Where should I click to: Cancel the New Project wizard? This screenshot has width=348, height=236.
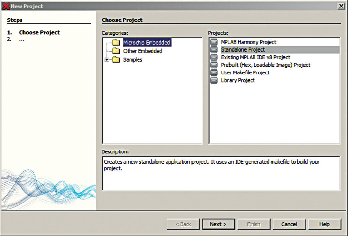289,224
